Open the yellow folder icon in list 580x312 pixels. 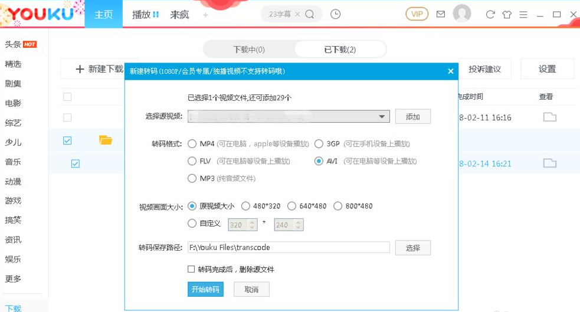click(x=106, y=140)
